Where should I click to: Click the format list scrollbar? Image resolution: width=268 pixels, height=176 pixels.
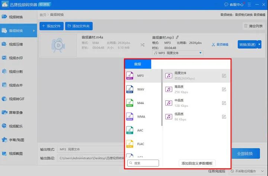coord(162,97)
